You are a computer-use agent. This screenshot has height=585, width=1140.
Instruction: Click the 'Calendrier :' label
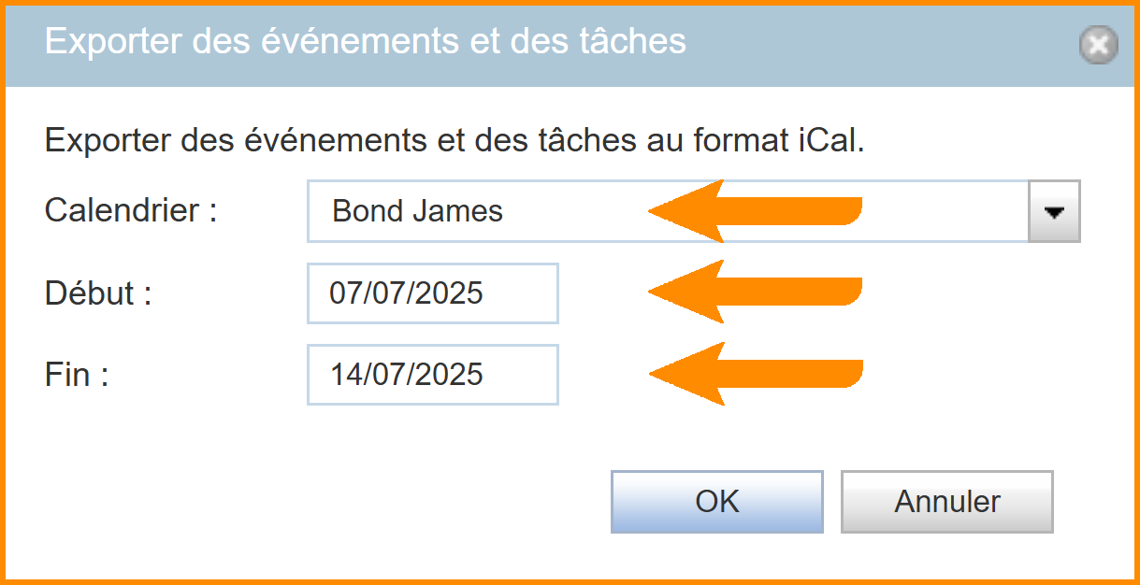pos(130,210)
